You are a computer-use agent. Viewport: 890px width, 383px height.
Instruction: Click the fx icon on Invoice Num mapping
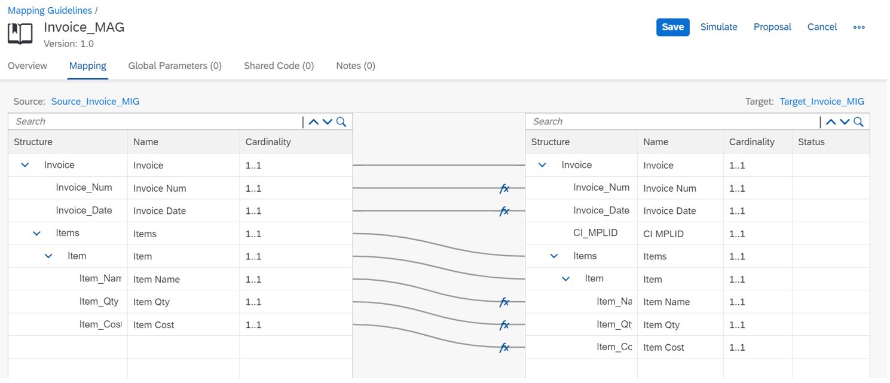[x=505, y=188]
